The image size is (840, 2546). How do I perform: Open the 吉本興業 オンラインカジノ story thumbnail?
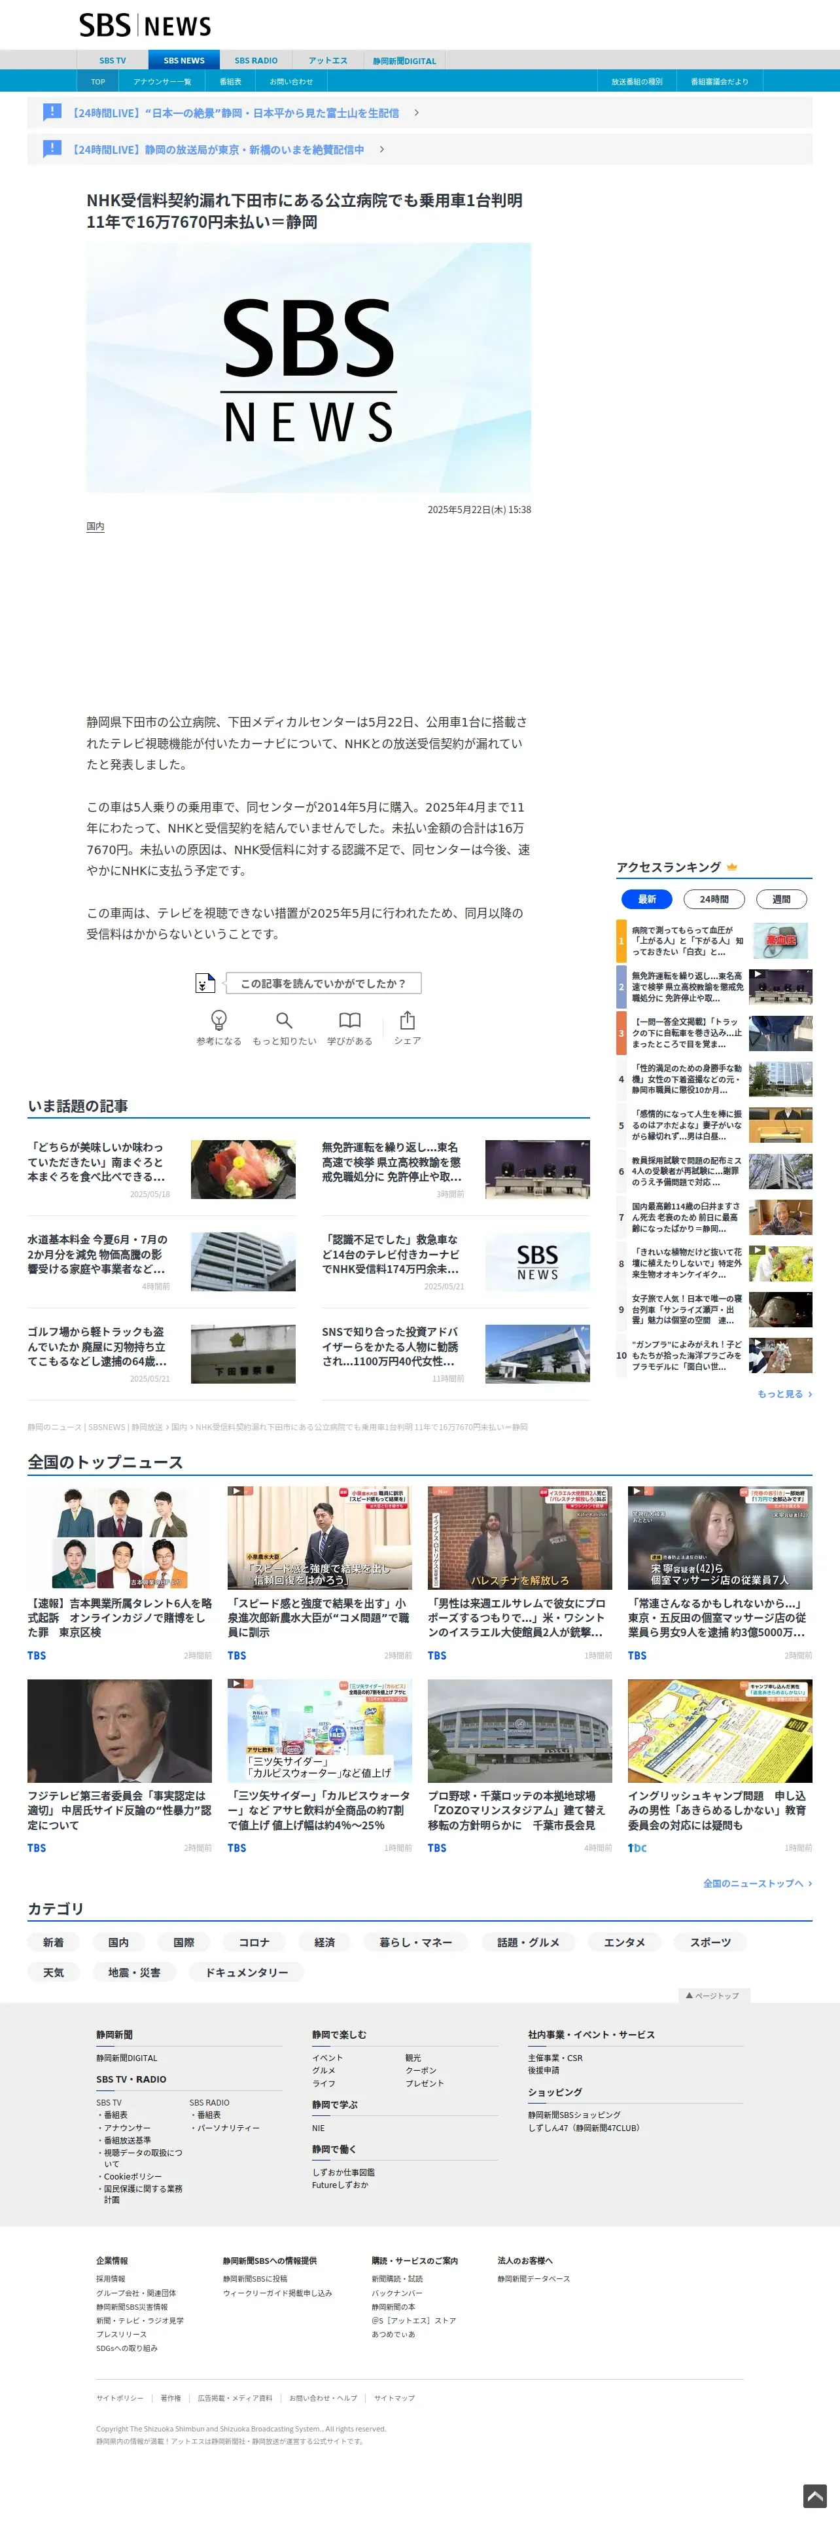pyautogui.click(x=120, y=1538)
